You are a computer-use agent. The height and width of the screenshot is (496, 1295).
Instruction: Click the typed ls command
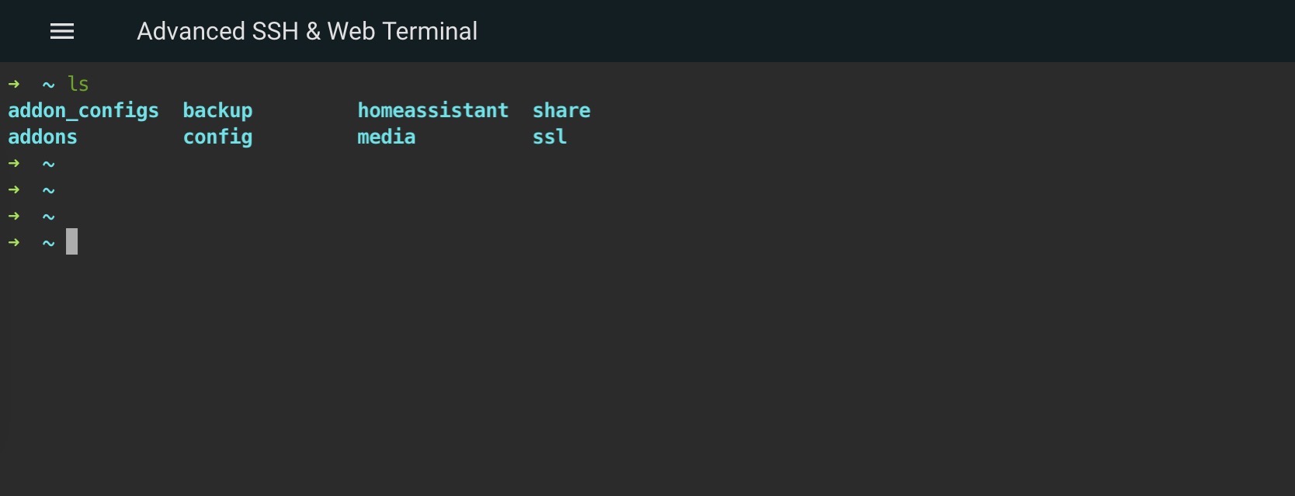coord(78,84)
